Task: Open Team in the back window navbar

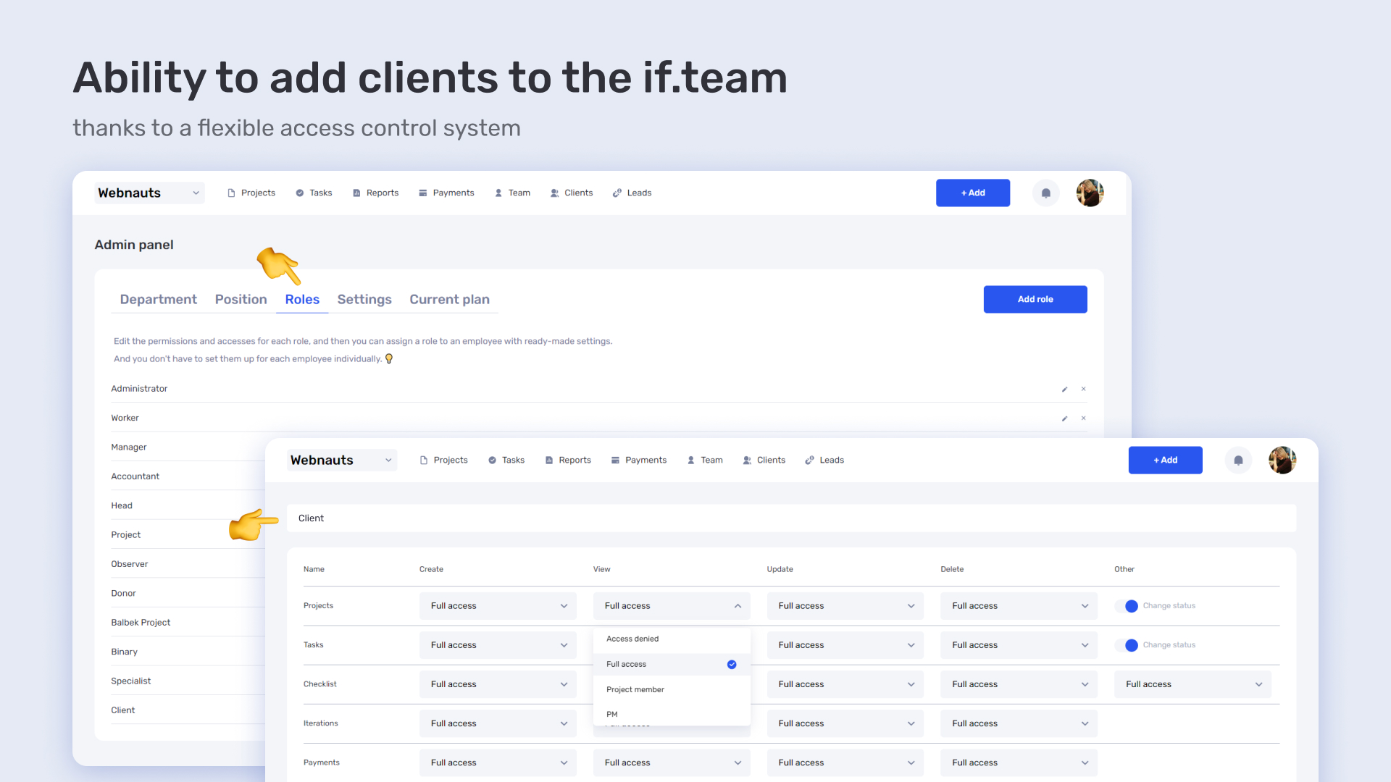Action: coord(512,193)
